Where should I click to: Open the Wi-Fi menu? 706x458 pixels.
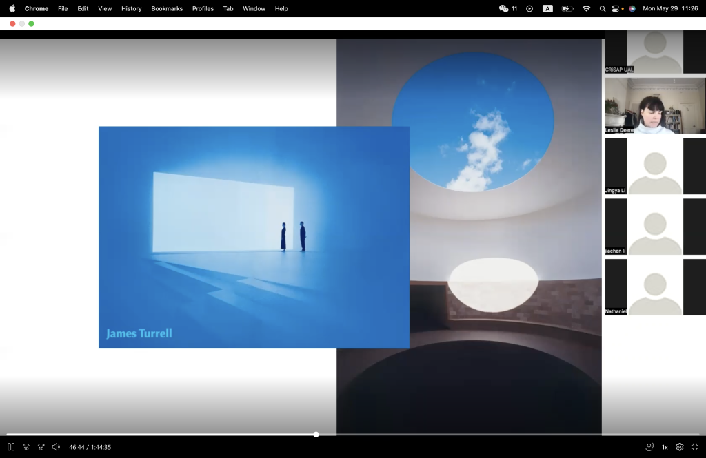tap(586, 8)
